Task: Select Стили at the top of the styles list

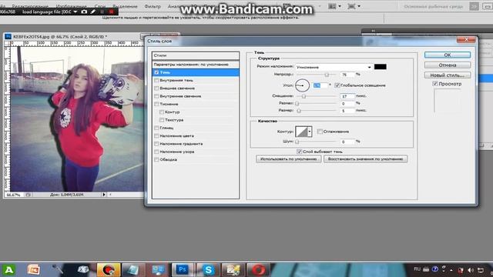Action: (196, 55)
